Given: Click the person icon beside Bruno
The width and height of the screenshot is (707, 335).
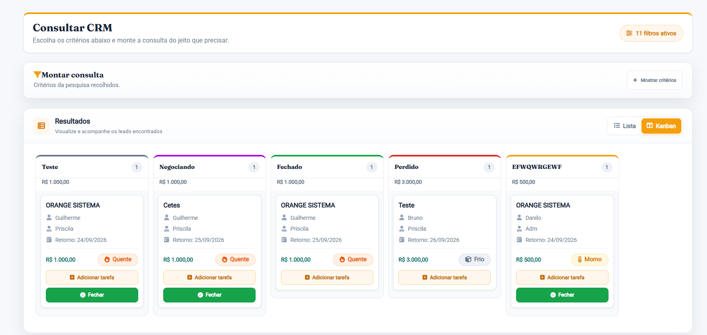Looking at the screenshot, I should pyautogui.click(x=402, y=218).
